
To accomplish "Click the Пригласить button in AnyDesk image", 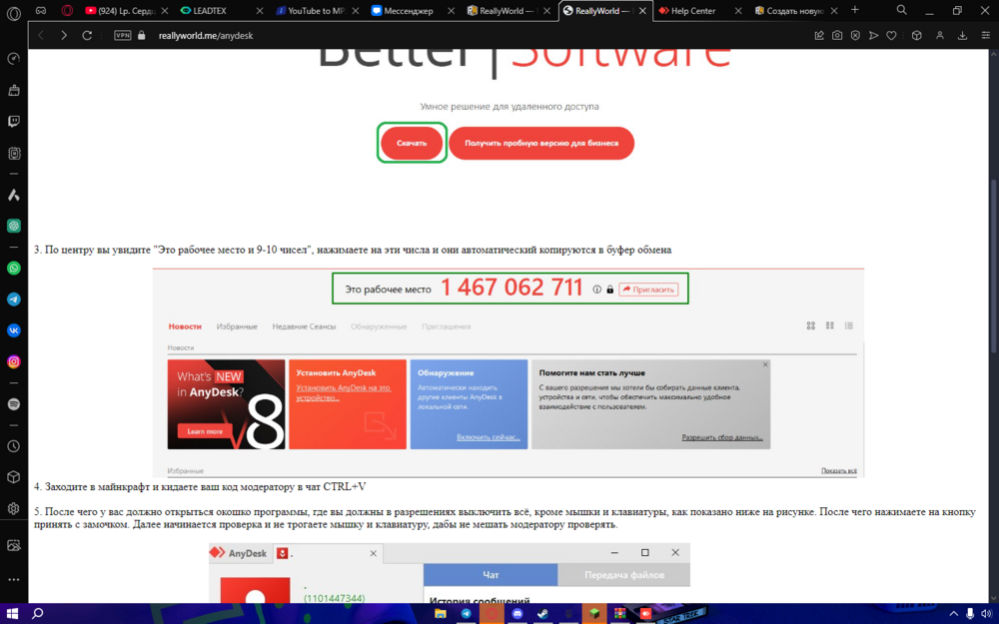I will pos(648,290).
